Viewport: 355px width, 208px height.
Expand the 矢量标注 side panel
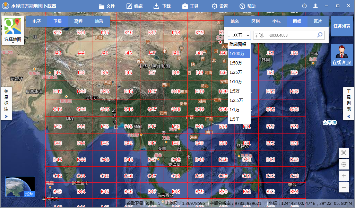point(6,104)
